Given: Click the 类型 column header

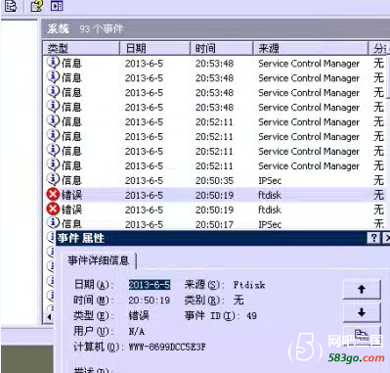Looking at the screenshot, I should (x=81, y=48).
